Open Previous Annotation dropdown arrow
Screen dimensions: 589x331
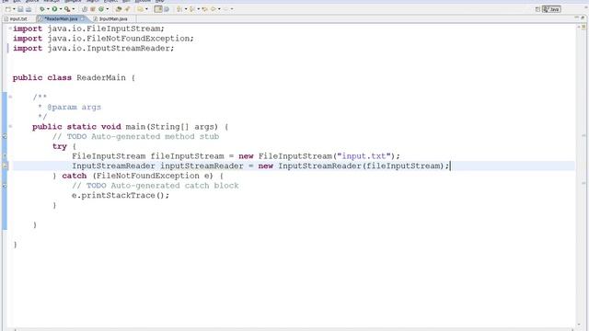(x=199, y=9)
